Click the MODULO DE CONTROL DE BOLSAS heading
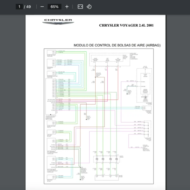The height and width of the screenshot is (190, 190). [117, 45]
